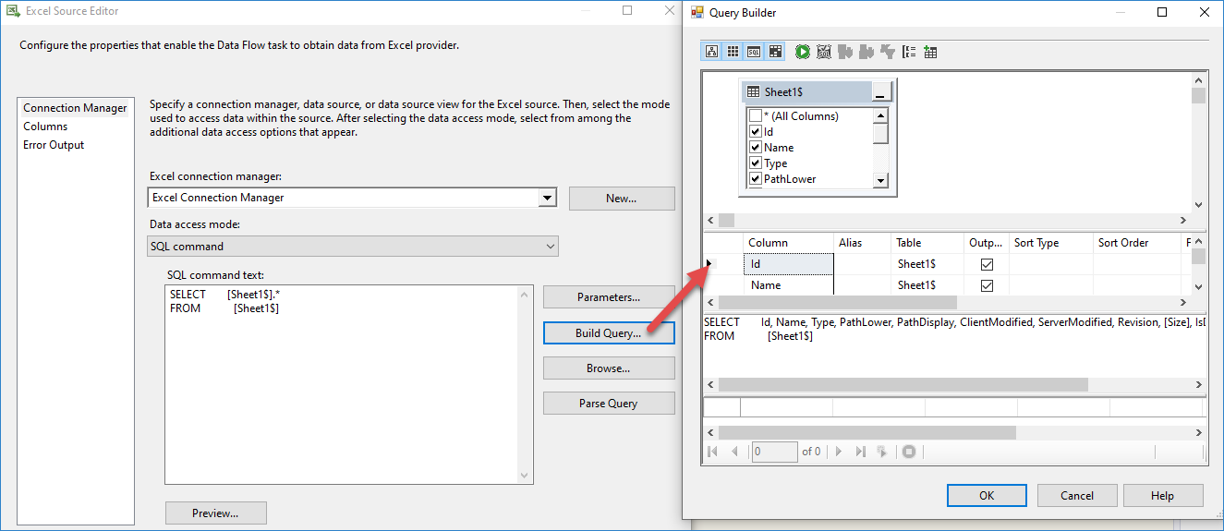Click the Use Group By icon
This screenshot has height=531, width=1224.
pyautogui.click(x=909, y=52)
